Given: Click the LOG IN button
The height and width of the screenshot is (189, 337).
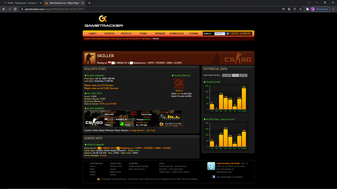Looking at the screenshot, I should tap(235, 34).
